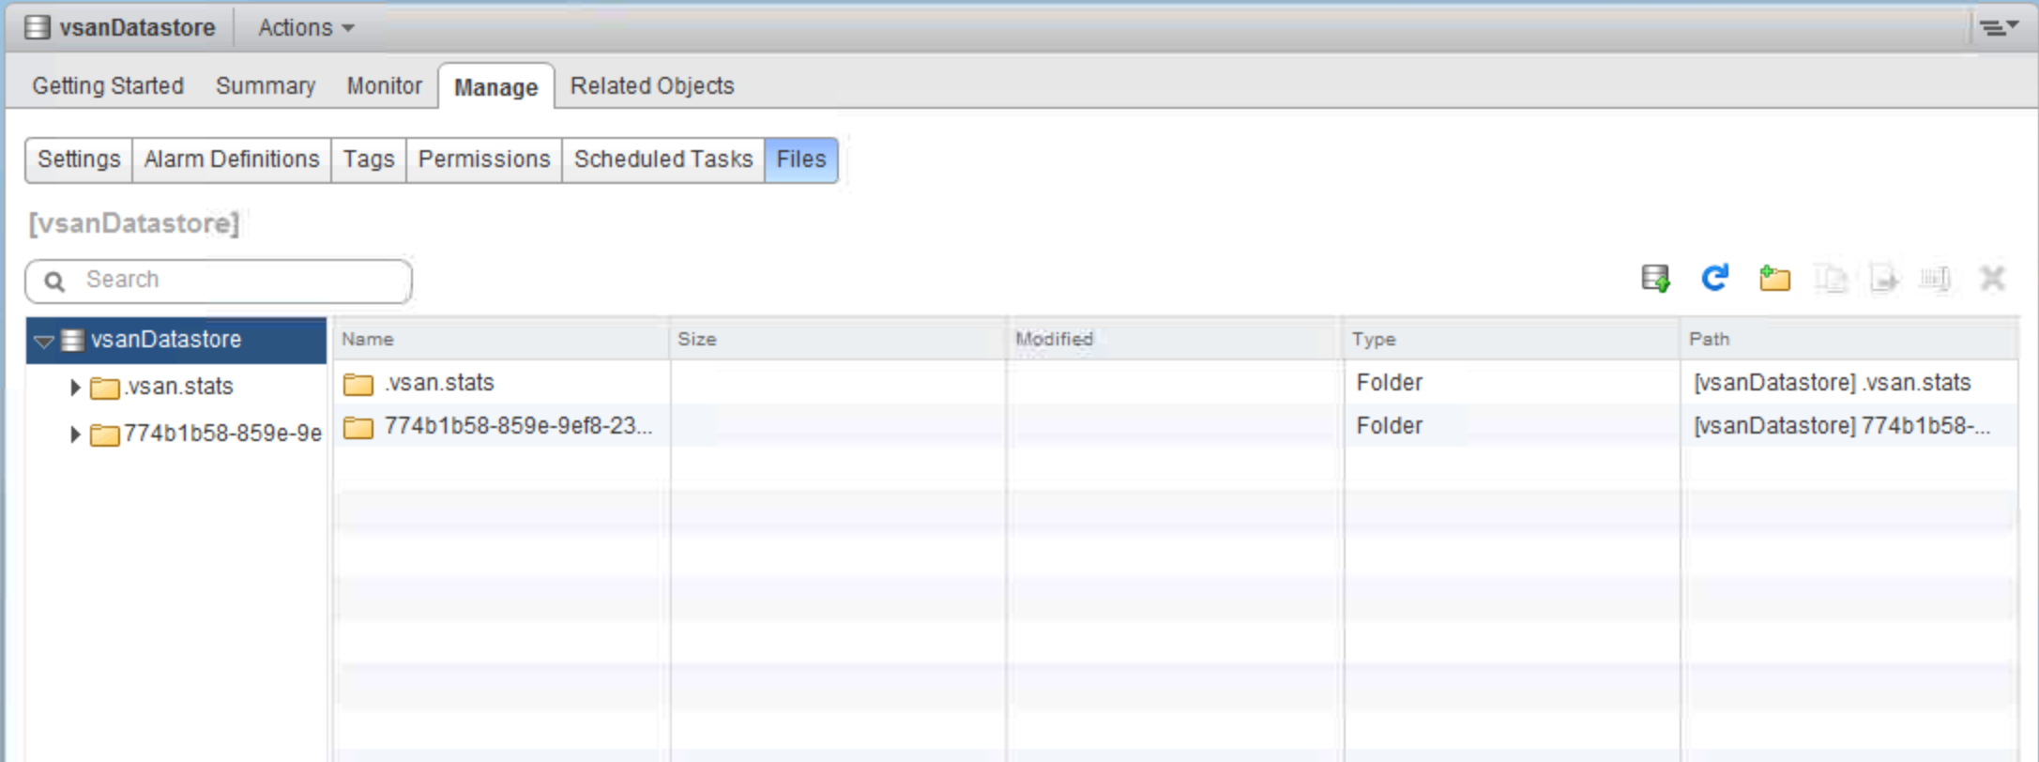Collapse the vsanDatastore tree root

[43, 341]
